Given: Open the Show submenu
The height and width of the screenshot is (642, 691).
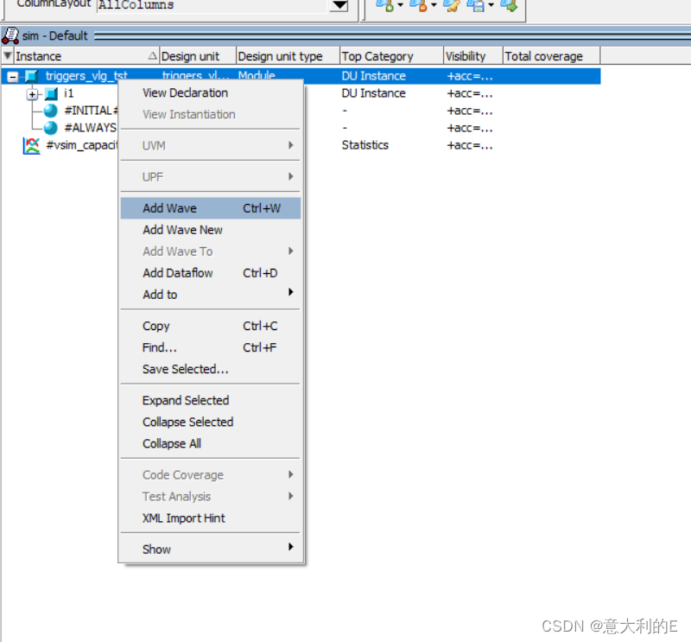Looking at the screenshot, I should pyautogui.click(x=211, y=550).
